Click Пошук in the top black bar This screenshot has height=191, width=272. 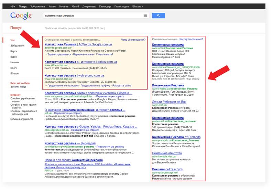point(23,7)
